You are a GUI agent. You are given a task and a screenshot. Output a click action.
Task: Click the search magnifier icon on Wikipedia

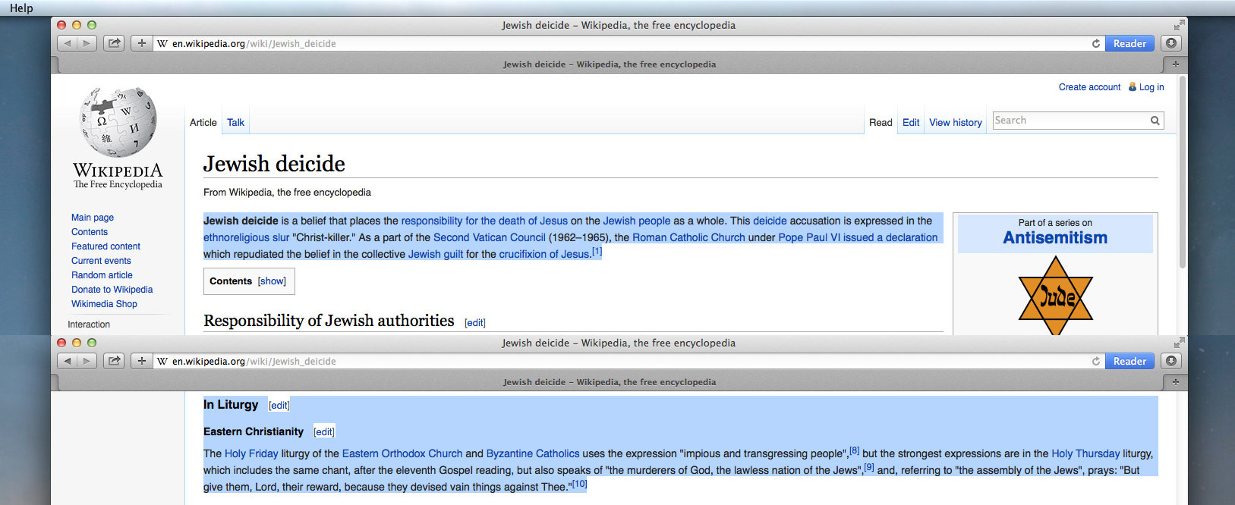pyautogui.click(x=1155, y=121)
